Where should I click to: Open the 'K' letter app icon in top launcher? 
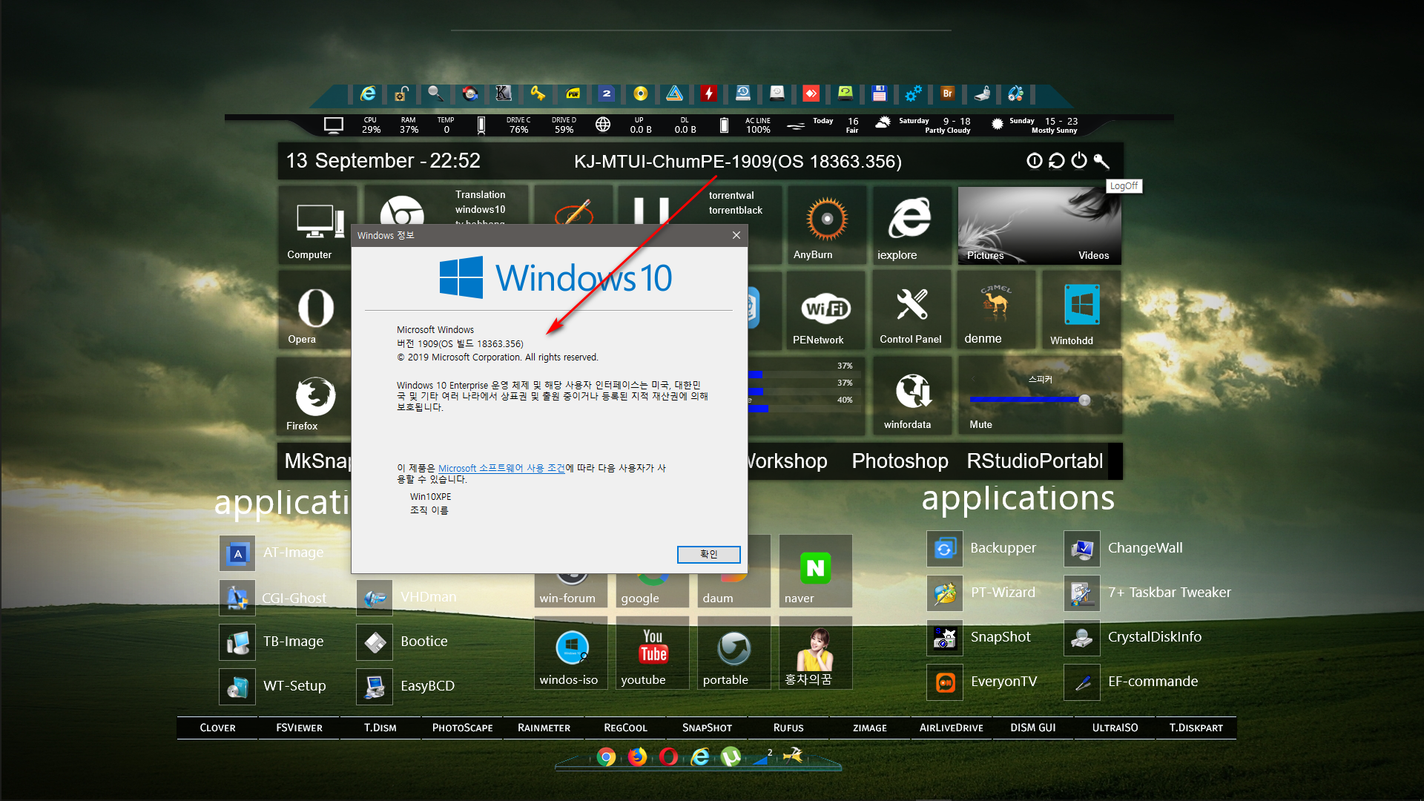[504, 93]
